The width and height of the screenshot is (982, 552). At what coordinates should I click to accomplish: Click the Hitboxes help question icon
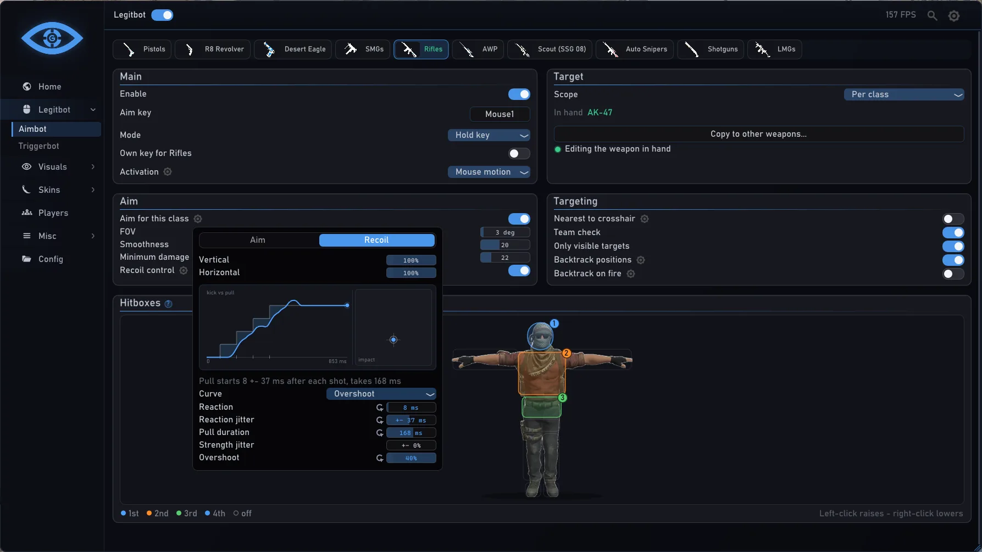tap(169, 304)
